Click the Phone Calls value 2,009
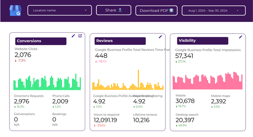 click(x=60, y=101)
